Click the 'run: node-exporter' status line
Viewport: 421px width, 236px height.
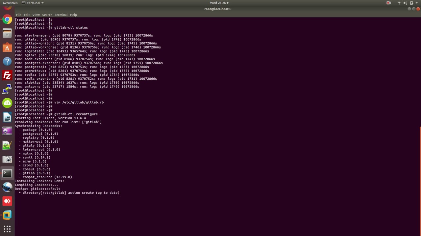tap(85, 59)
